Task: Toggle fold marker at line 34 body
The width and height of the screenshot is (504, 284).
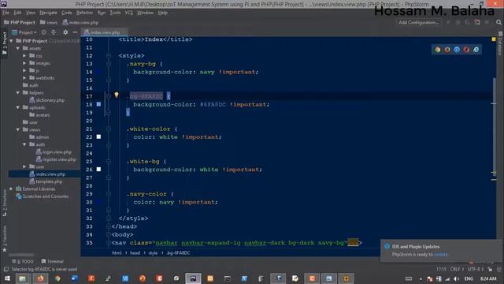Action: tap(109, 234)
